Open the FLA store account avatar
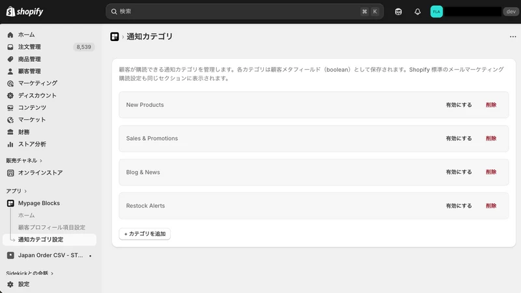 coord(436,12)
